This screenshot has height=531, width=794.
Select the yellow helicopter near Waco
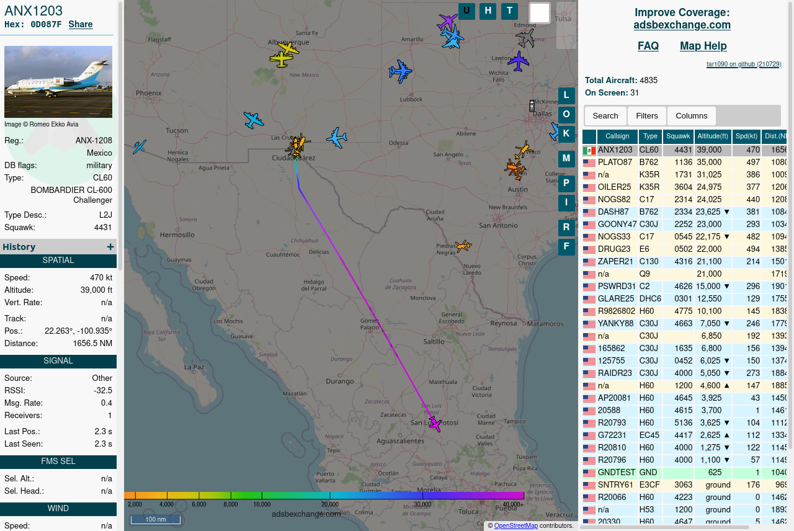(x=524, y=149)
